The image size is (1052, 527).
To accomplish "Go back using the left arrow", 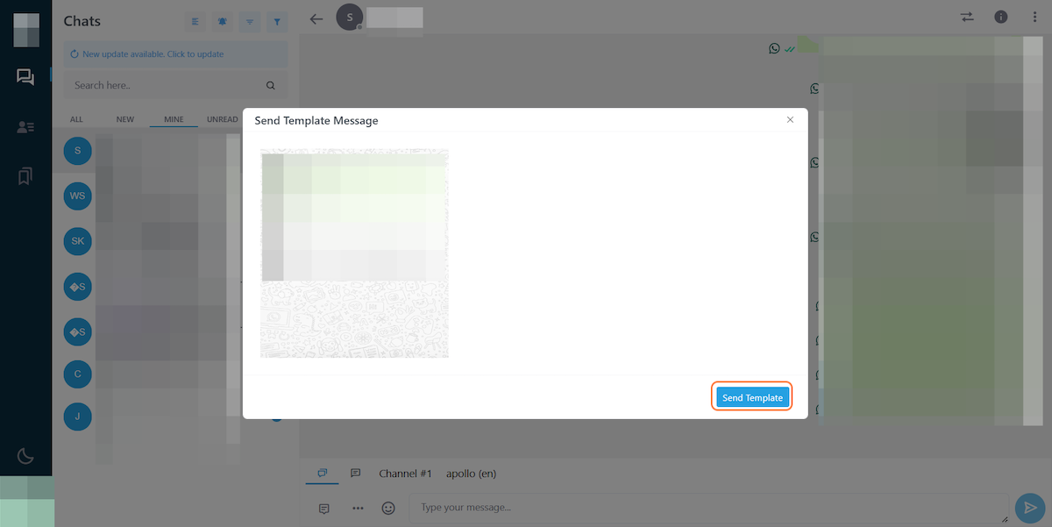I will point(316,18).
